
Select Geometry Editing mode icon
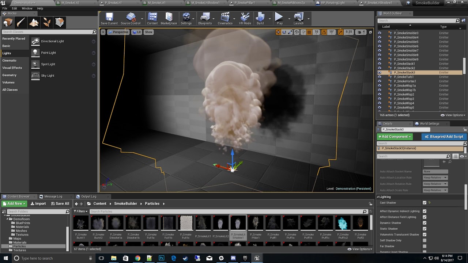60,23
